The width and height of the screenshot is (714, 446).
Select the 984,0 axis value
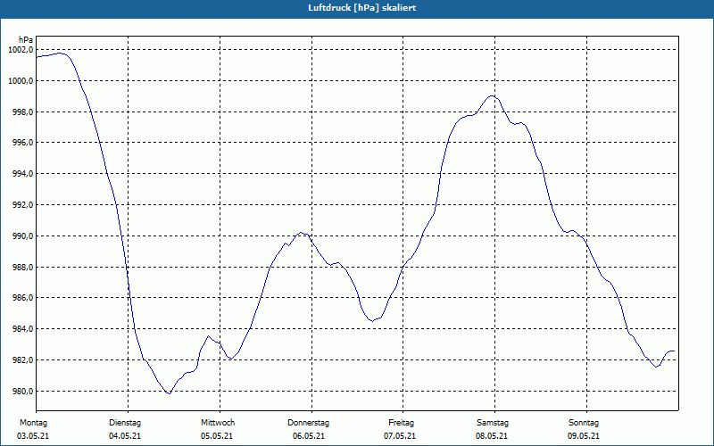point(23,329)
